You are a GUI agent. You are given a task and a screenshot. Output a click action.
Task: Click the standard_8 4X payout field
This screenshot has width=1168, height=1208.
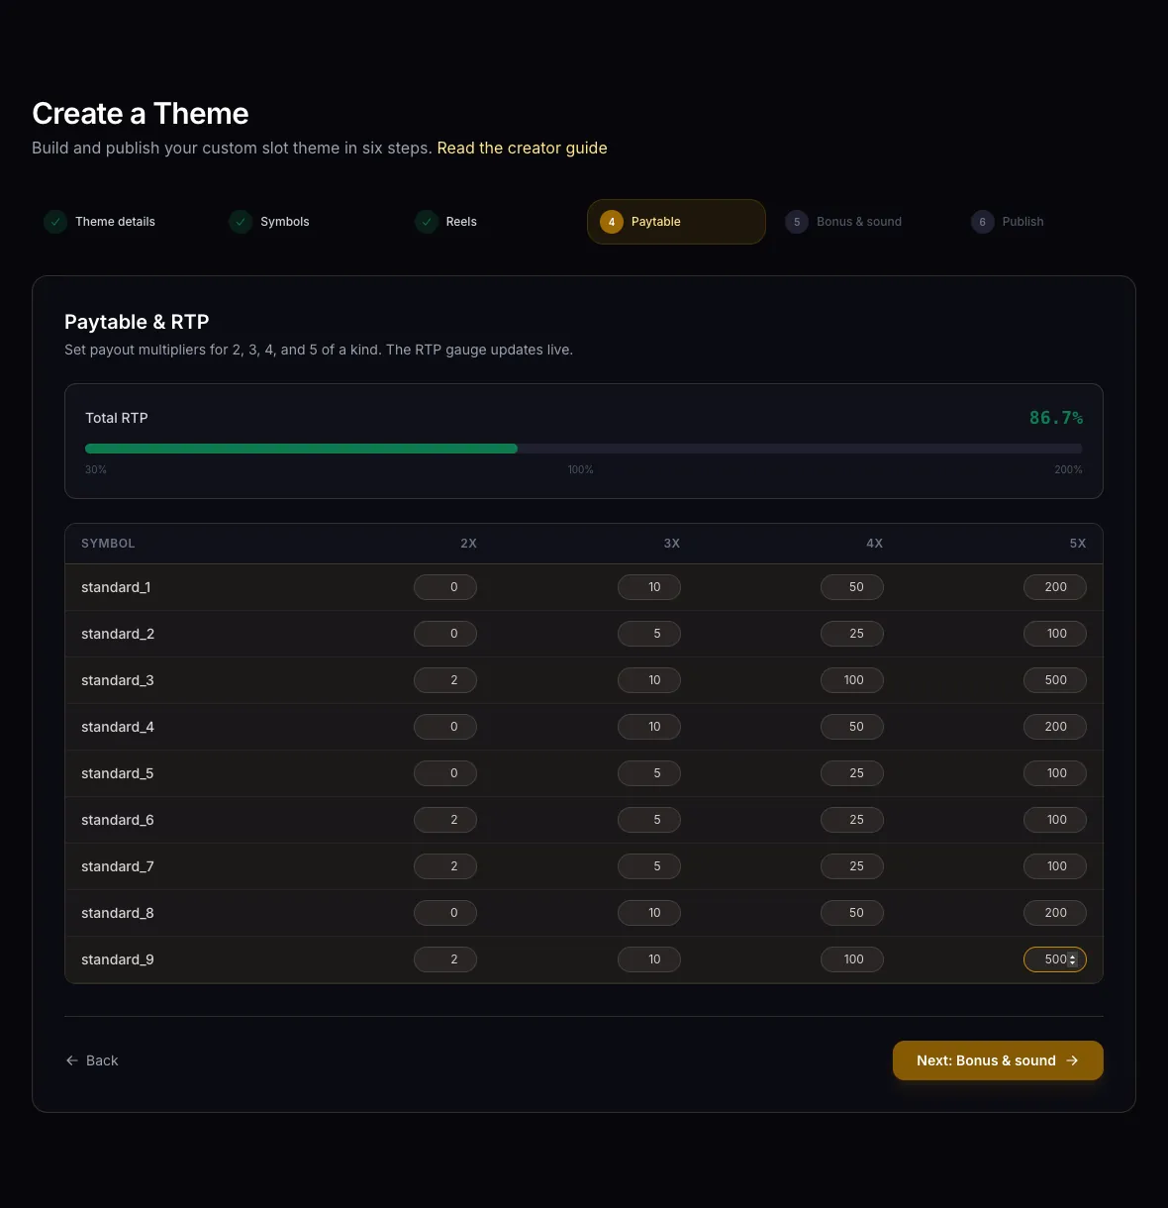(852, 913)
